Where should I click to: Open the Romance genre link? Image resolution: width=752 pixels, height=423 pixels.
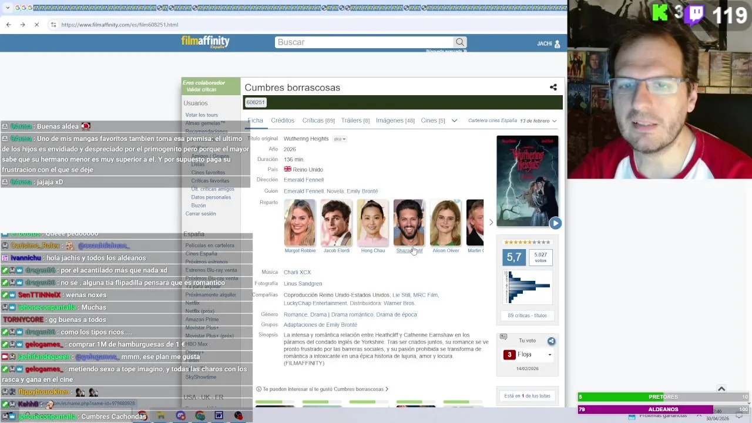click(x=296, y=315)
